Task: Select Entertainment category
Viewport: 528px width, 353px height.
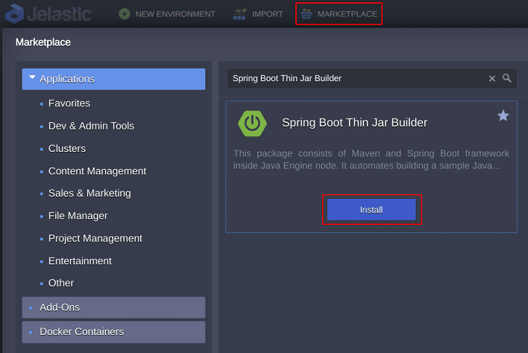Action: click(80, 261)
